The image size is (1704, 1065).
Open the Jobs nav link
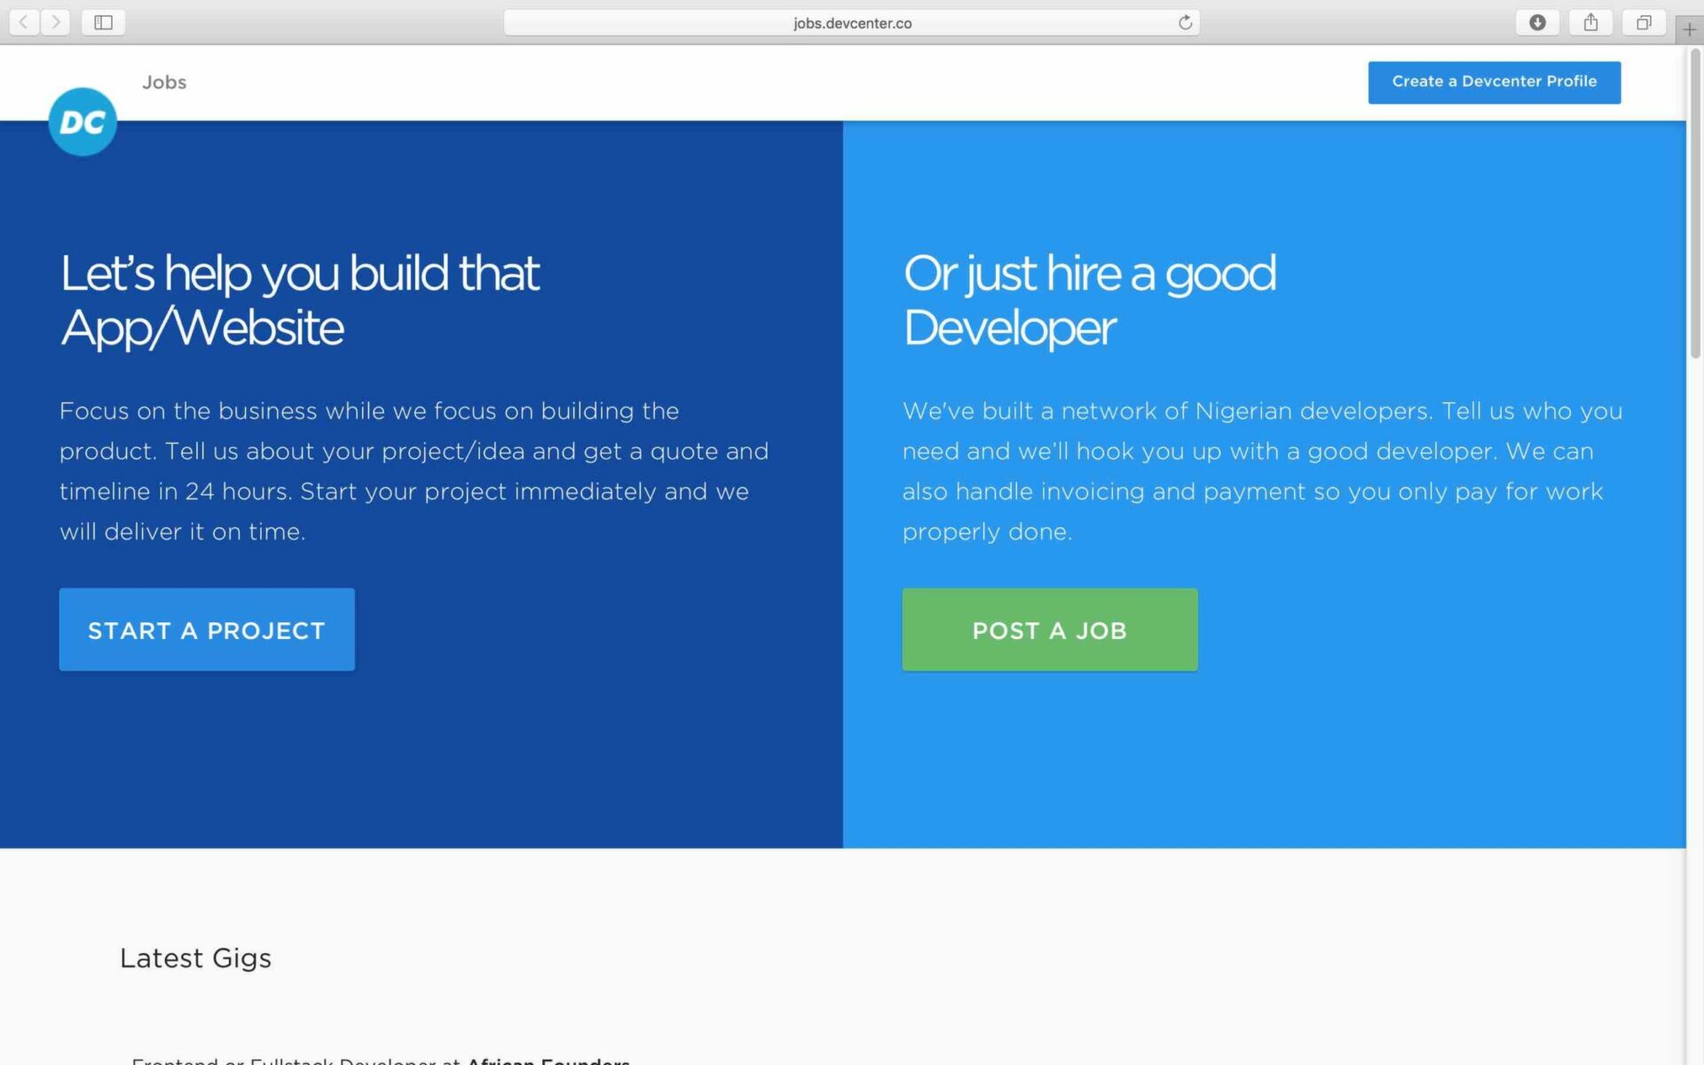(x=164, y=83)
